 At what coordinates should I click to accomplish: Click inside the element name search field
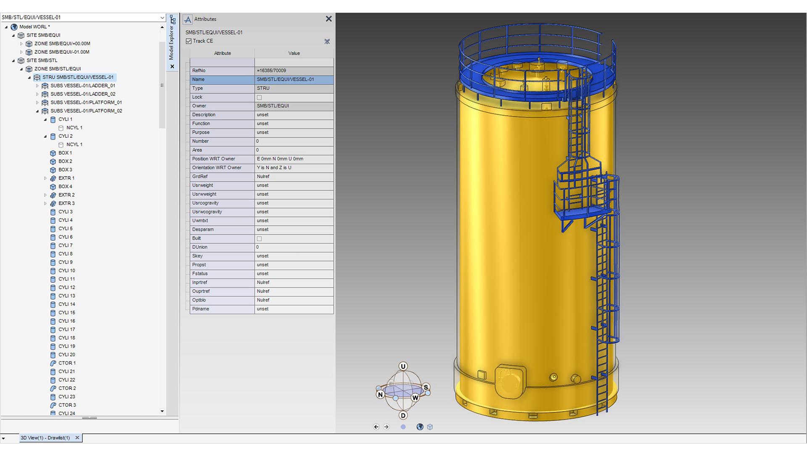click(x=76, y=17)
